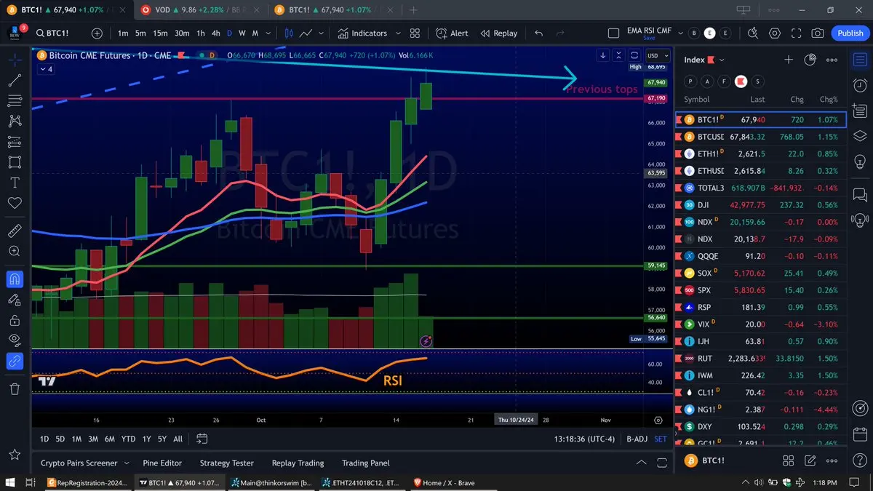
Task: Expand the Index watchlist dropdown
Action: (x=722, y=60)
